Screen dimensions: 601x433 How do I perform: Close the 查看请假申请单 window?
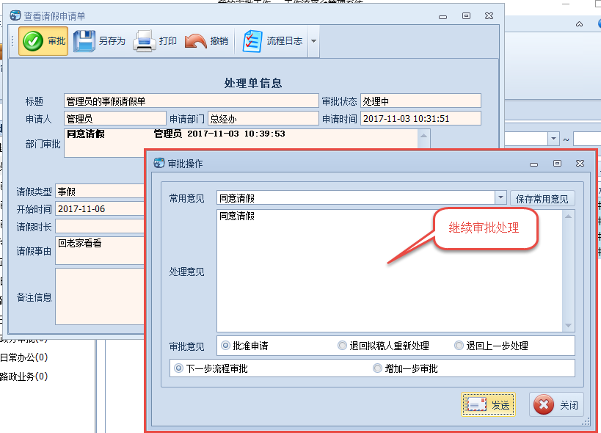click(x=489, y=15)
